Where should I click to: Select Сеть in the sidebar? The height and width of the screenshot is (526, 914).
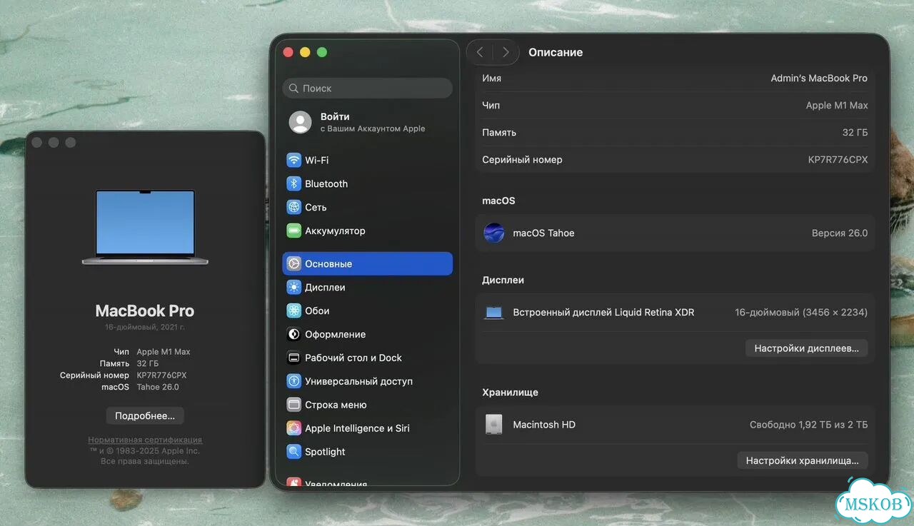368,207
